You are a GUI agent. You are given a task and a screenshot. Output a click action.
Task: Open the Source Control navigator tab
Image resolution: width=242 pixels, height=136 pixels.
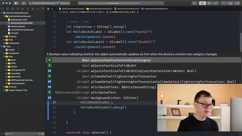[x=8, y=9]
